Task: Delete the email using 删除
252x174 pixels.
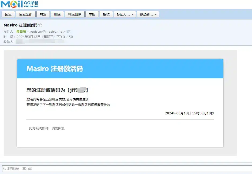Action: pos(57,14)
